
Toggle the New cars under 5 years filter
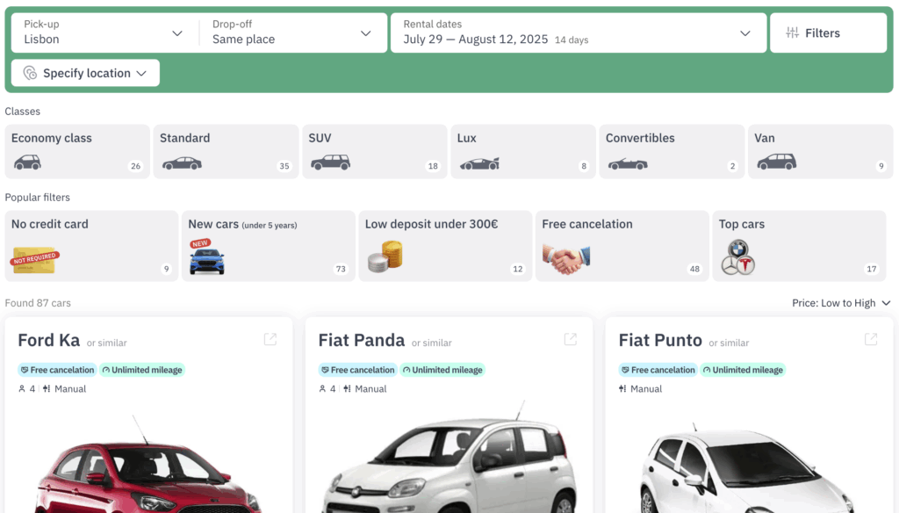269,246
